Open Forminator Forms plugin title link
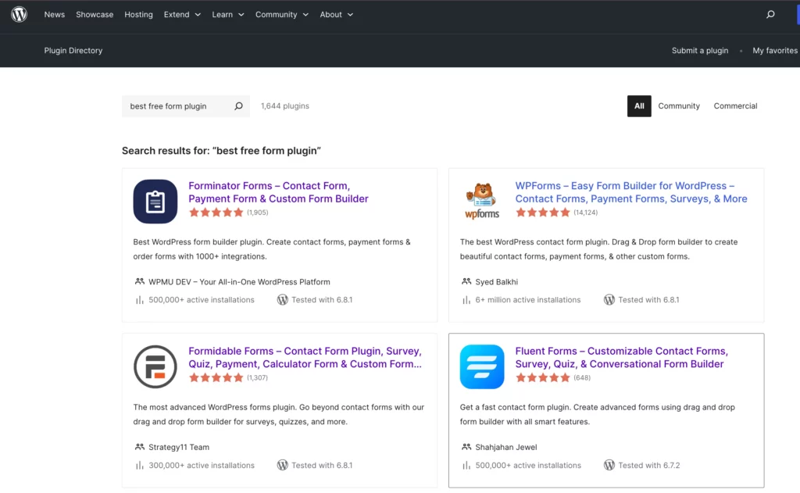 coord(278,192)
